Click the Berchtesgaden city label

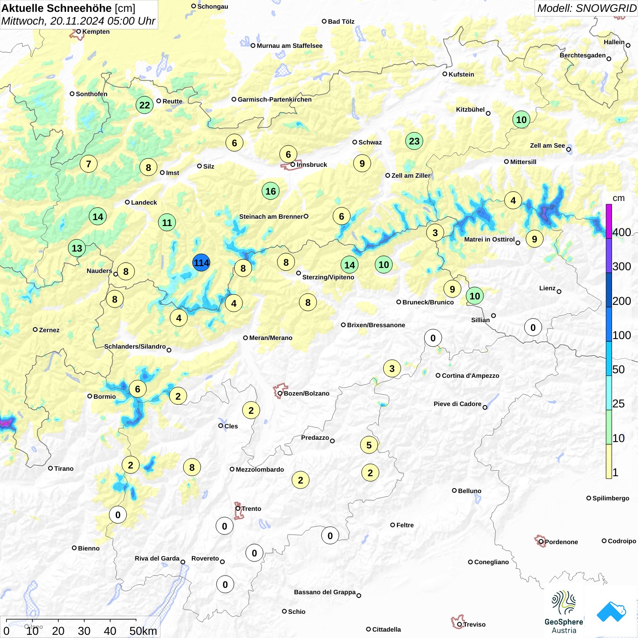(582, 55)
